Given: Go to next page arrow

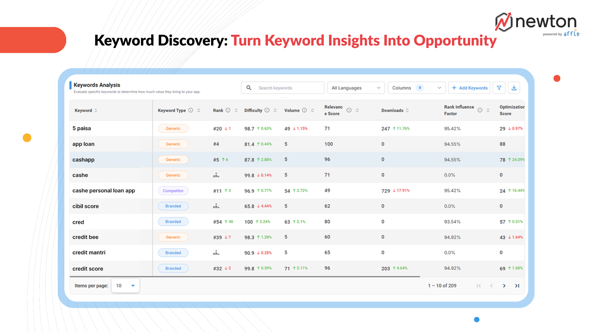Looking at the screenshot, I should pos(504,286).
